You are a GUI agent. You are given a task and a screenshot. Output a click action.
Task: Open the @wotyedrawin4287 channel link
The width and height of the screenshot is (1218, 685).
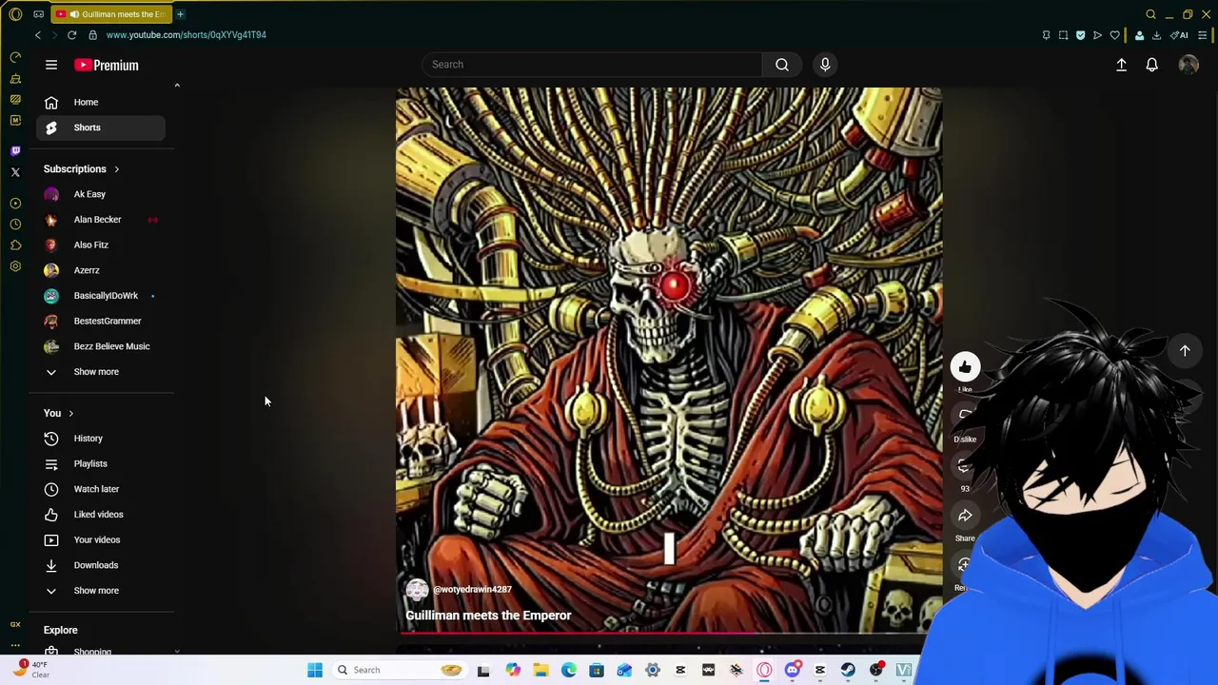(x=472, y=590)
